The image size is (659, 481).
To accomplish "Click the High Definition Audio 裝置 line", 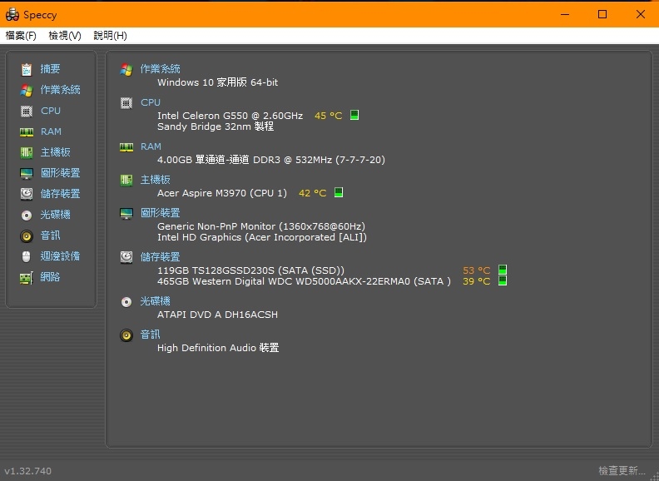I will [218, 348].
